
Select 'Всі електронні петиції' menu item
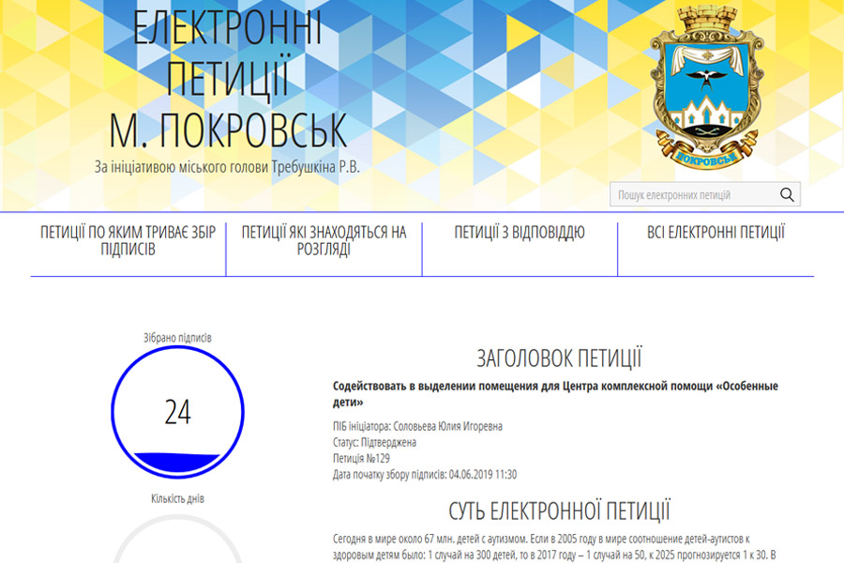point(716,233)
